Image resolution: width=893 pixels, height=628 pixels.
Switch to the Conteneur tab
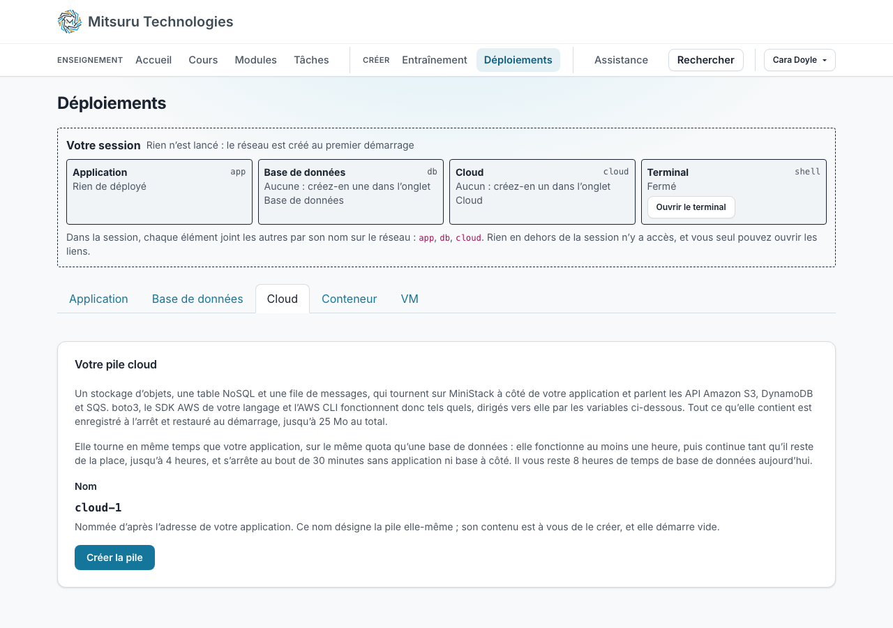click(x=349, y=299)
